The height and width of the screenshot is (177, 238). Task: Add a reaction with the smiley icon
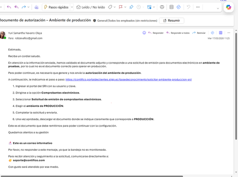click(x=144, y=33)
